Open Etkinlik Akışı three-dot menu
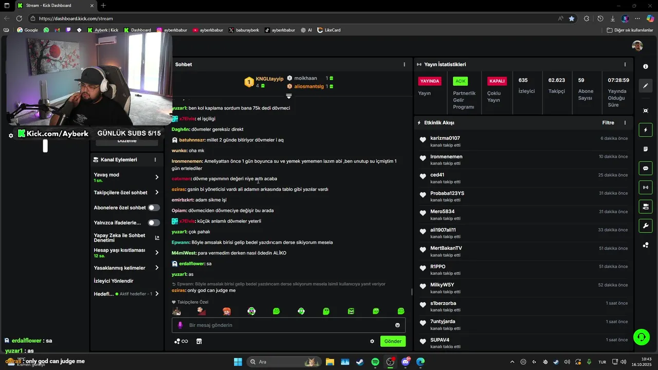This screenshot has height=370, width=658. pyautogui.click(x=625, y=123)
